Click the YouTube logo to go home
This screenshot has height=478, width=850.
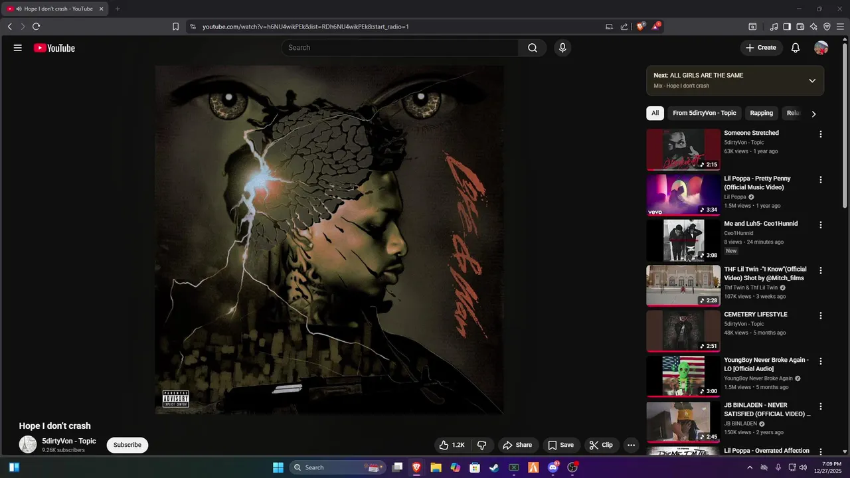tap(54, 48)
